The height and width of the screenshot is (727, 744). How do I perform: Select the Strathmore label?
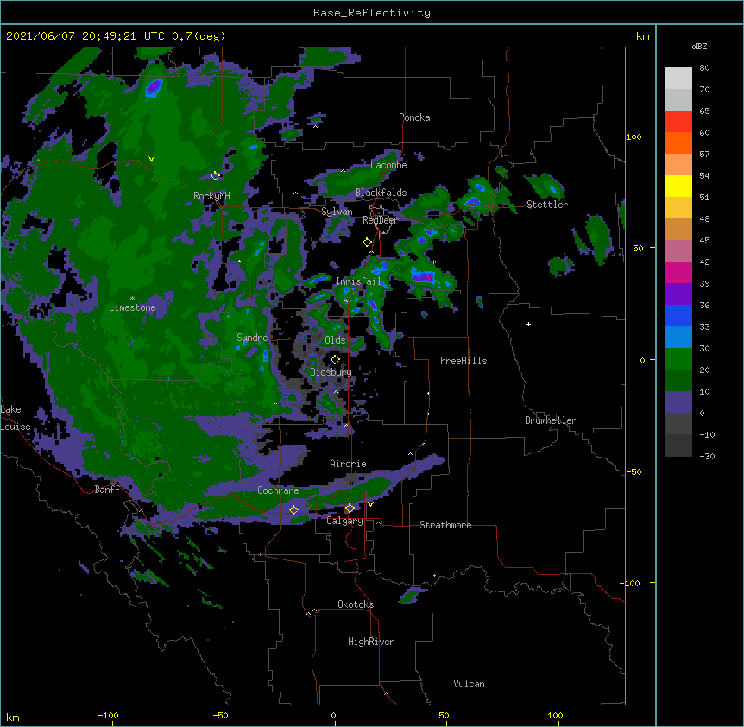coord(445,525)
